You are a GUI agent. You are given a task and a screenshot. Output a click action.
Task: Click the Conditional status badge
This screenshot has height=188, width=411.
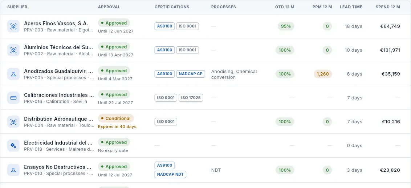tap(116, 118)
